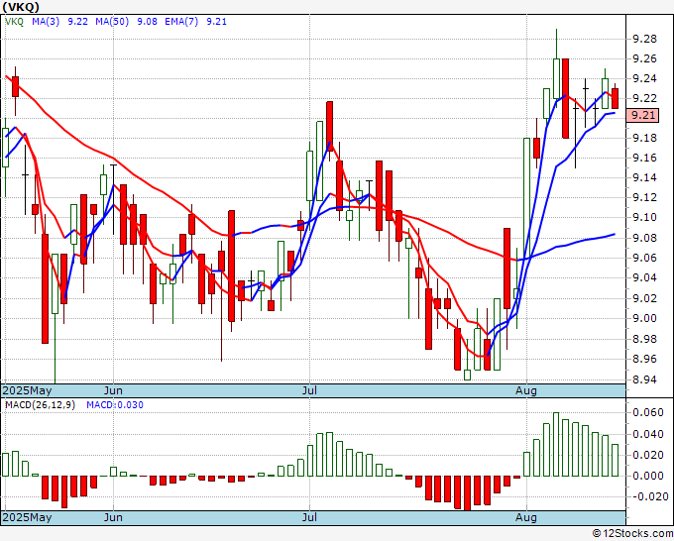Click the 9.24 price axis label
Screen dimensions: 674x541
(645, 78)
